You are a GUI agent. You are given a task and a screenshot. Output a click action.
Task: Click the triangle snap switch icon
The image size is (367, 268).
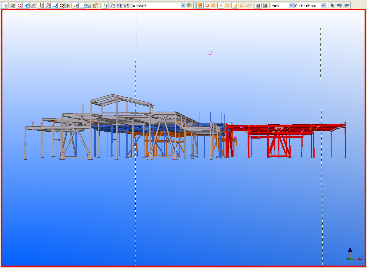(221, 5)
